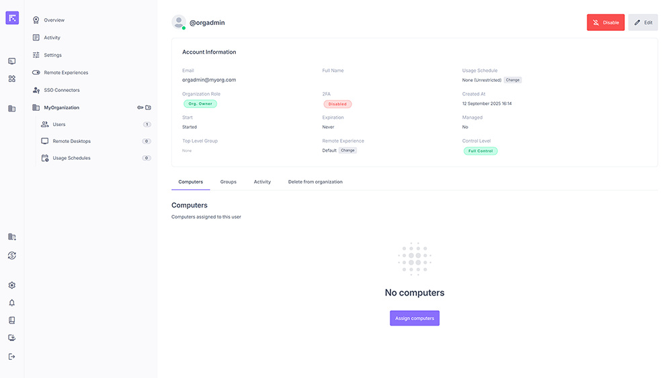The height and width of the screenshot is (378, 672).
Task: Open the notifications bell icon
Action: click(x=12, y=303)
